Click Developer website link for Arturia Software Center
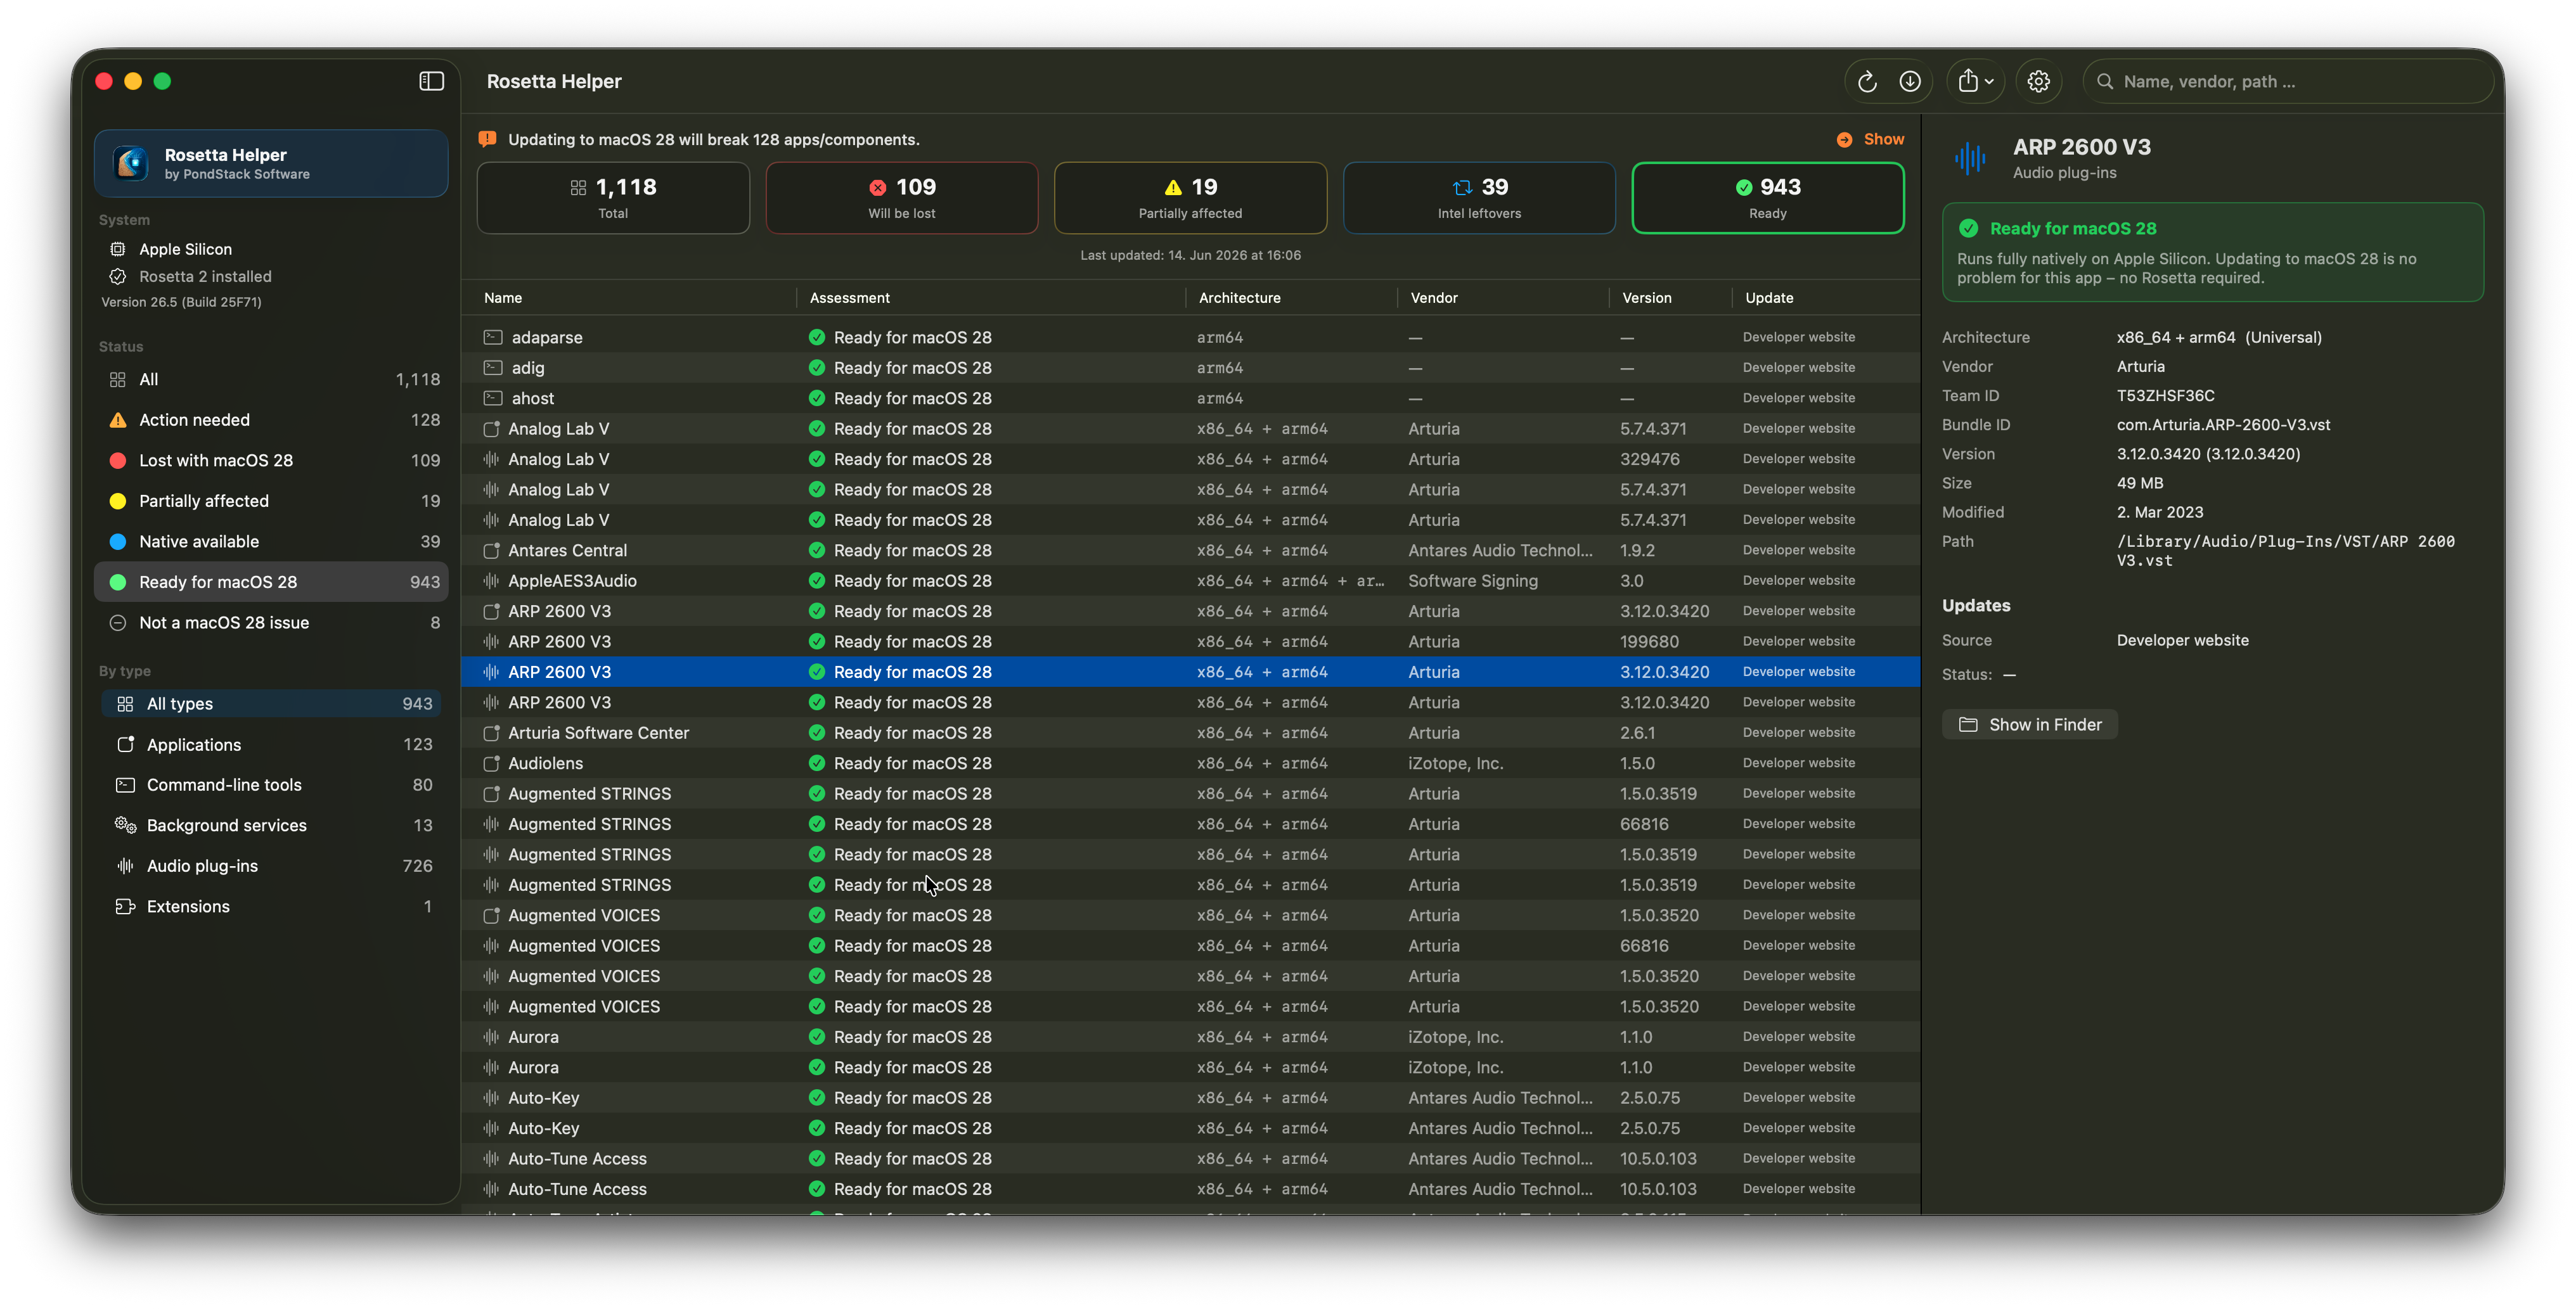 1798,732
